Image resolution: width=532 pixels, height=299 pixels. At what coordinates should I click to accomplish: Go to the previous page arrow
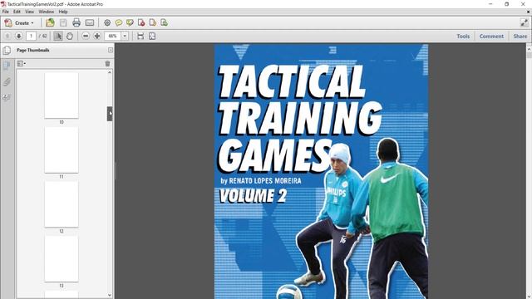[x=7, y=36]
